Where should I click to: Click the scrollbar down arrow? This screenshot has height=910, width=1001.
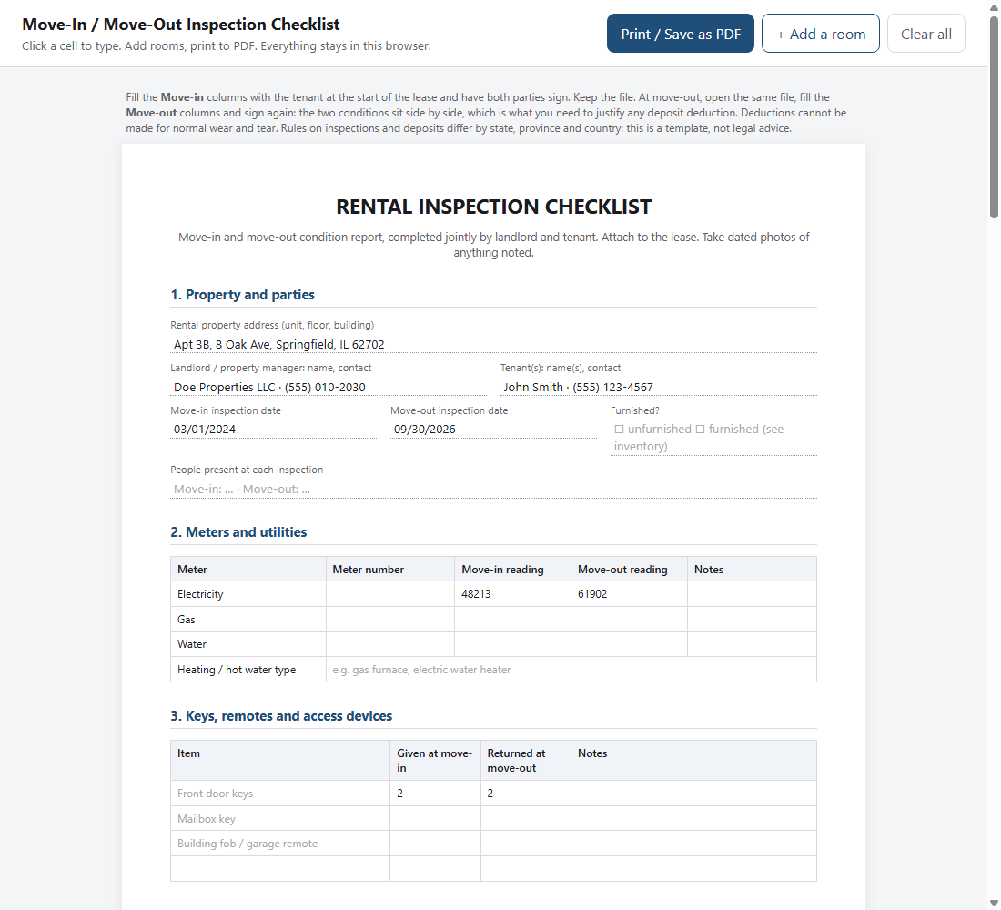pos(994,903)
